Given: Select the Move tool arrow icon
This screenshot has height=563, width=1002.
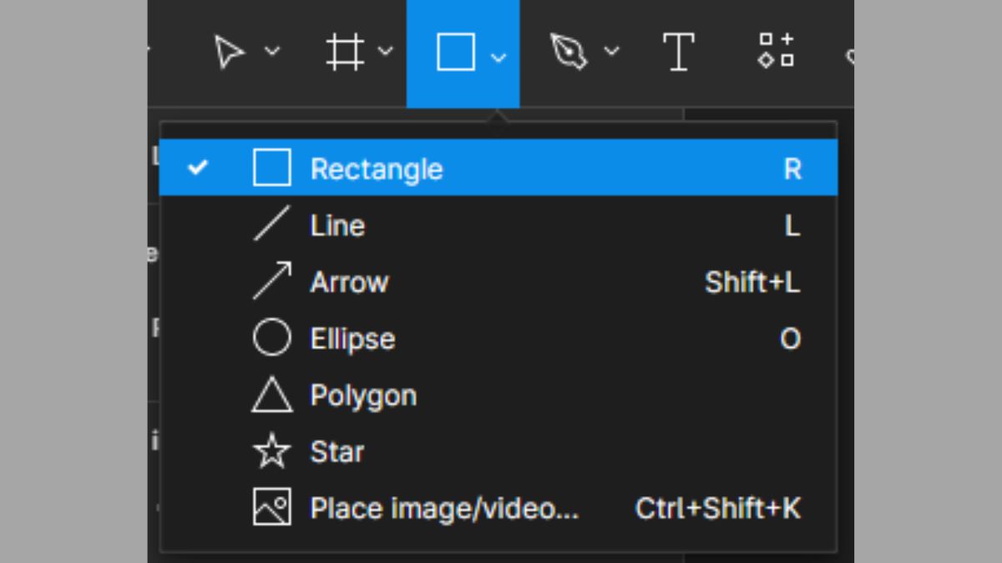Looking at the screenshot, I should click(229, 52).
